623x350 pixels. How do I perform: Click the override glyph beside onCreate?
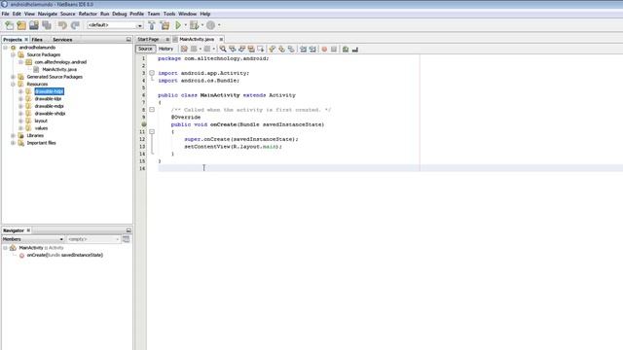click(144, 124)
